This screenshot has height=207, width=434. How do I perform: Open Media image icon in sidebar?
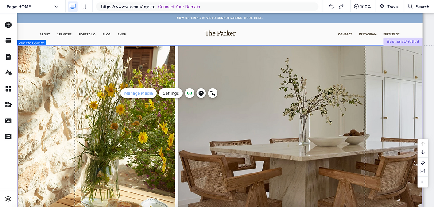8,120
